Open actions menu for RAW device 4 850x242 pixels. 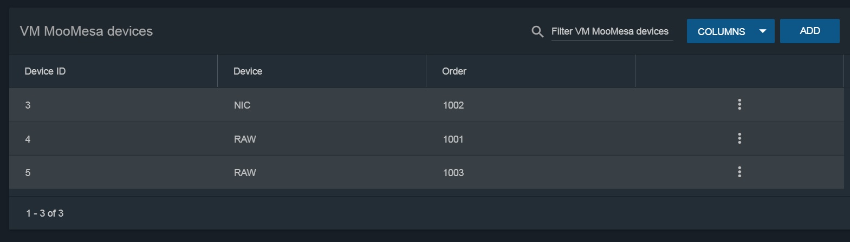point(739,138)
